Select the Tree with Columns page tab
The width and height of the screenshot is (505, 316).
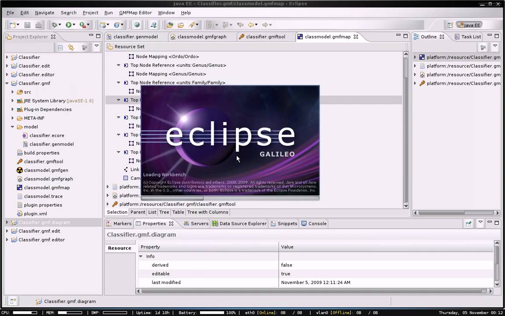point(208,212)
